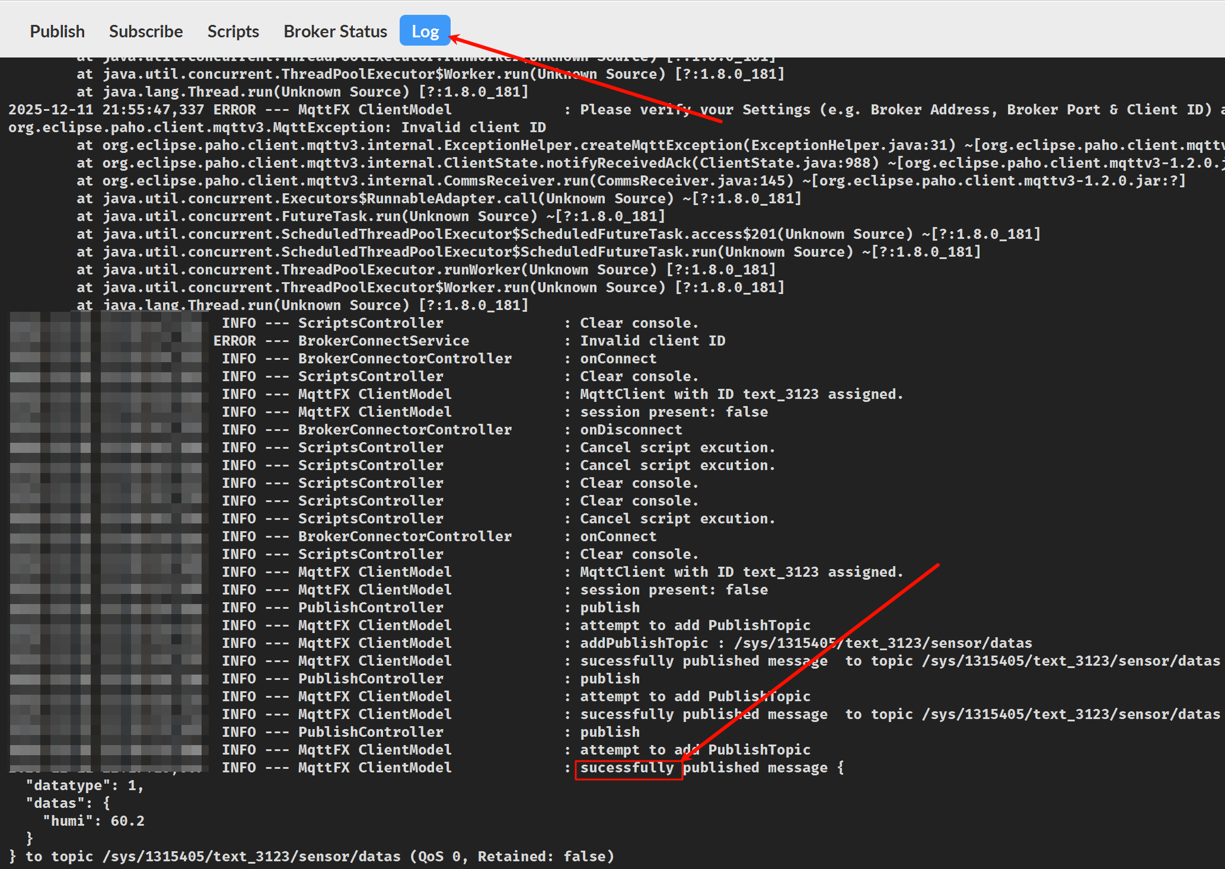1225x869 pixels.
Task: Click the red-boxed 'sucessfully' word
Action: (x=627, y=768)
